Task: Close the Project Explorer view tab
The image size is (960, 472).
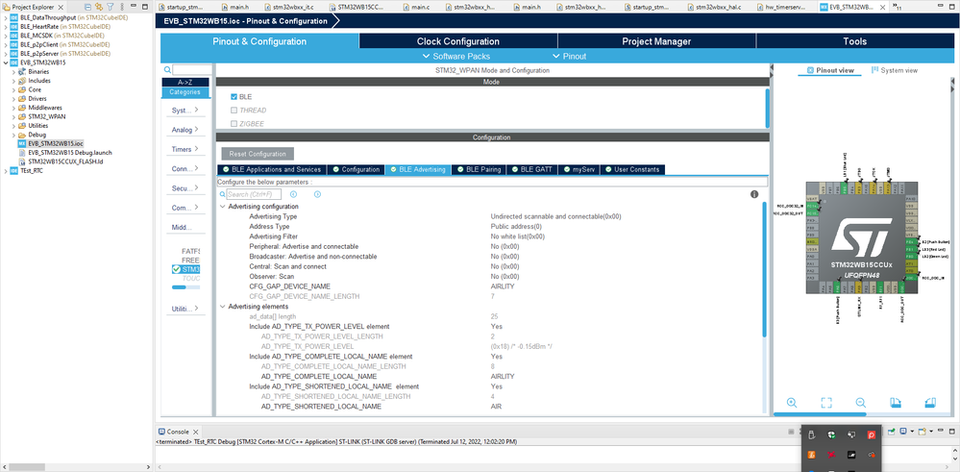Action: (62, 7)
